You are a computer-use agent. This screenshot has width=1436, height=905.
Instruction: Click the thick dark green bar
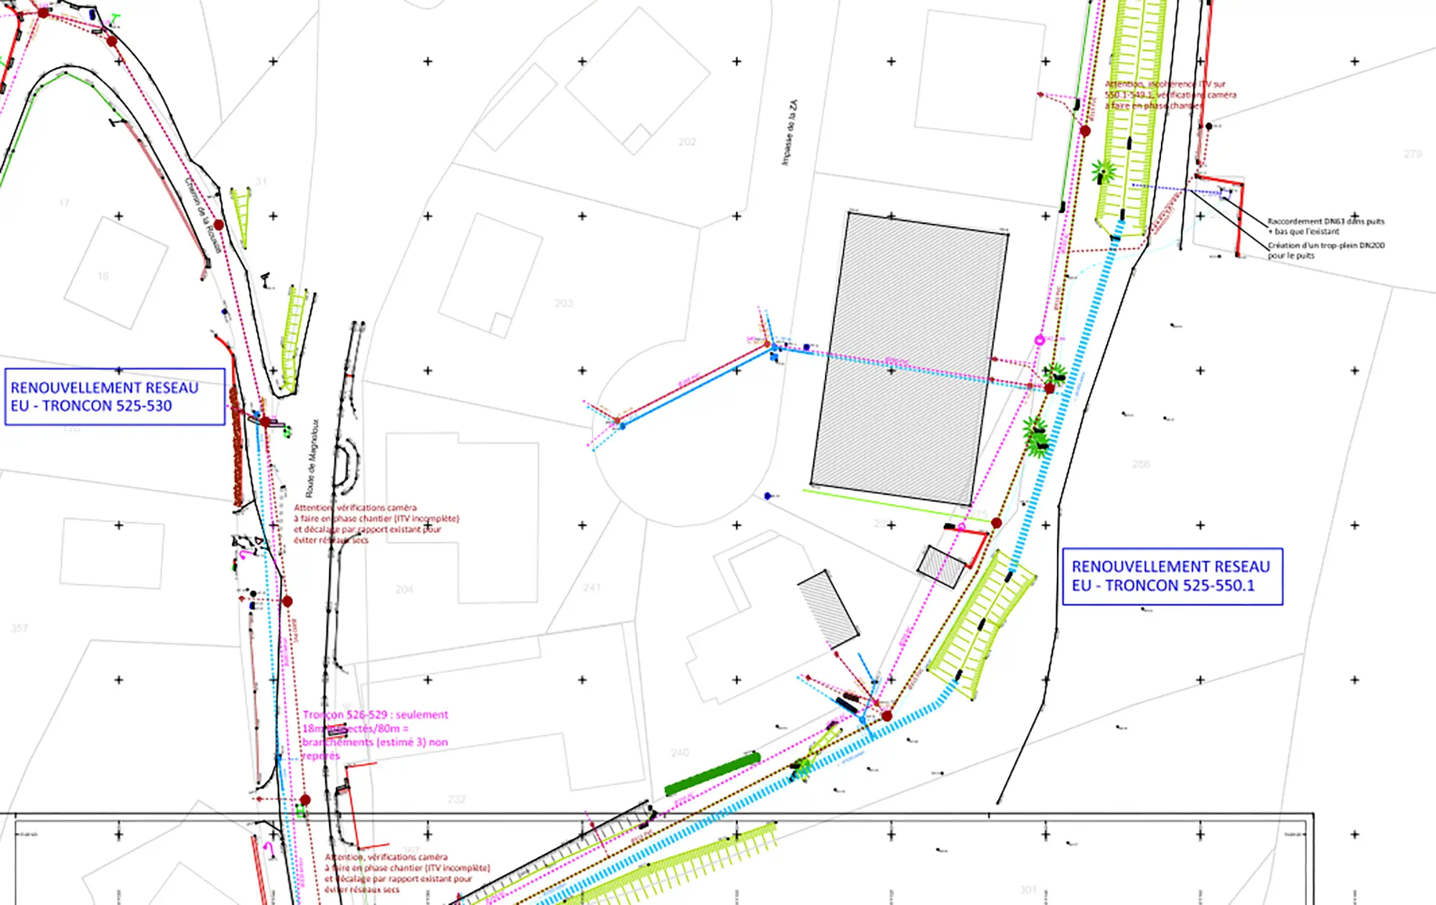point(712,774)
